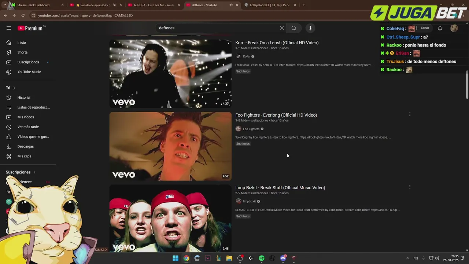
Task: Click the Descargas download icon
Action: pyautogui.click(x=9, y=146)
